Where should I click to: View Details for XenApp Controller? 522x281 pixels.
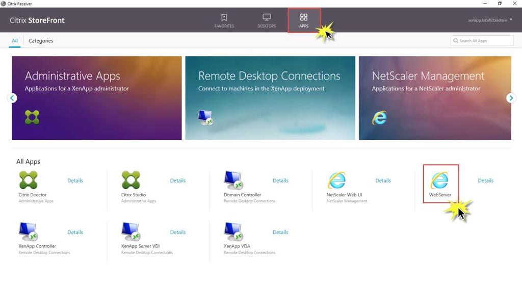[x=75, y=232]
